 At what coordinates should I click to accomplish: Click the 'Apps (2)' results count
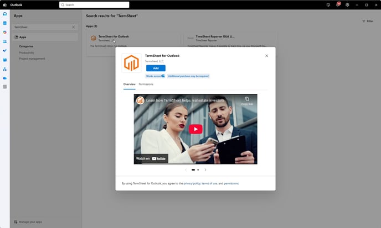pyautogui.click(x=91, y=26)
